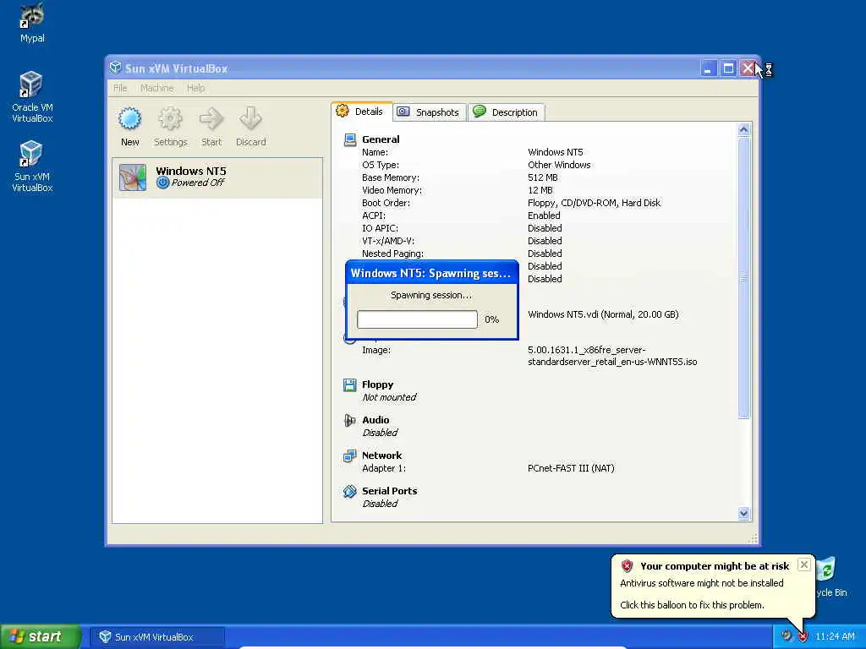This screenshot has width=866, height=649.
Task: Click 'Floppy, CD/DVD-ROM, Hard Disk' boot order
Action: point(594,203)
